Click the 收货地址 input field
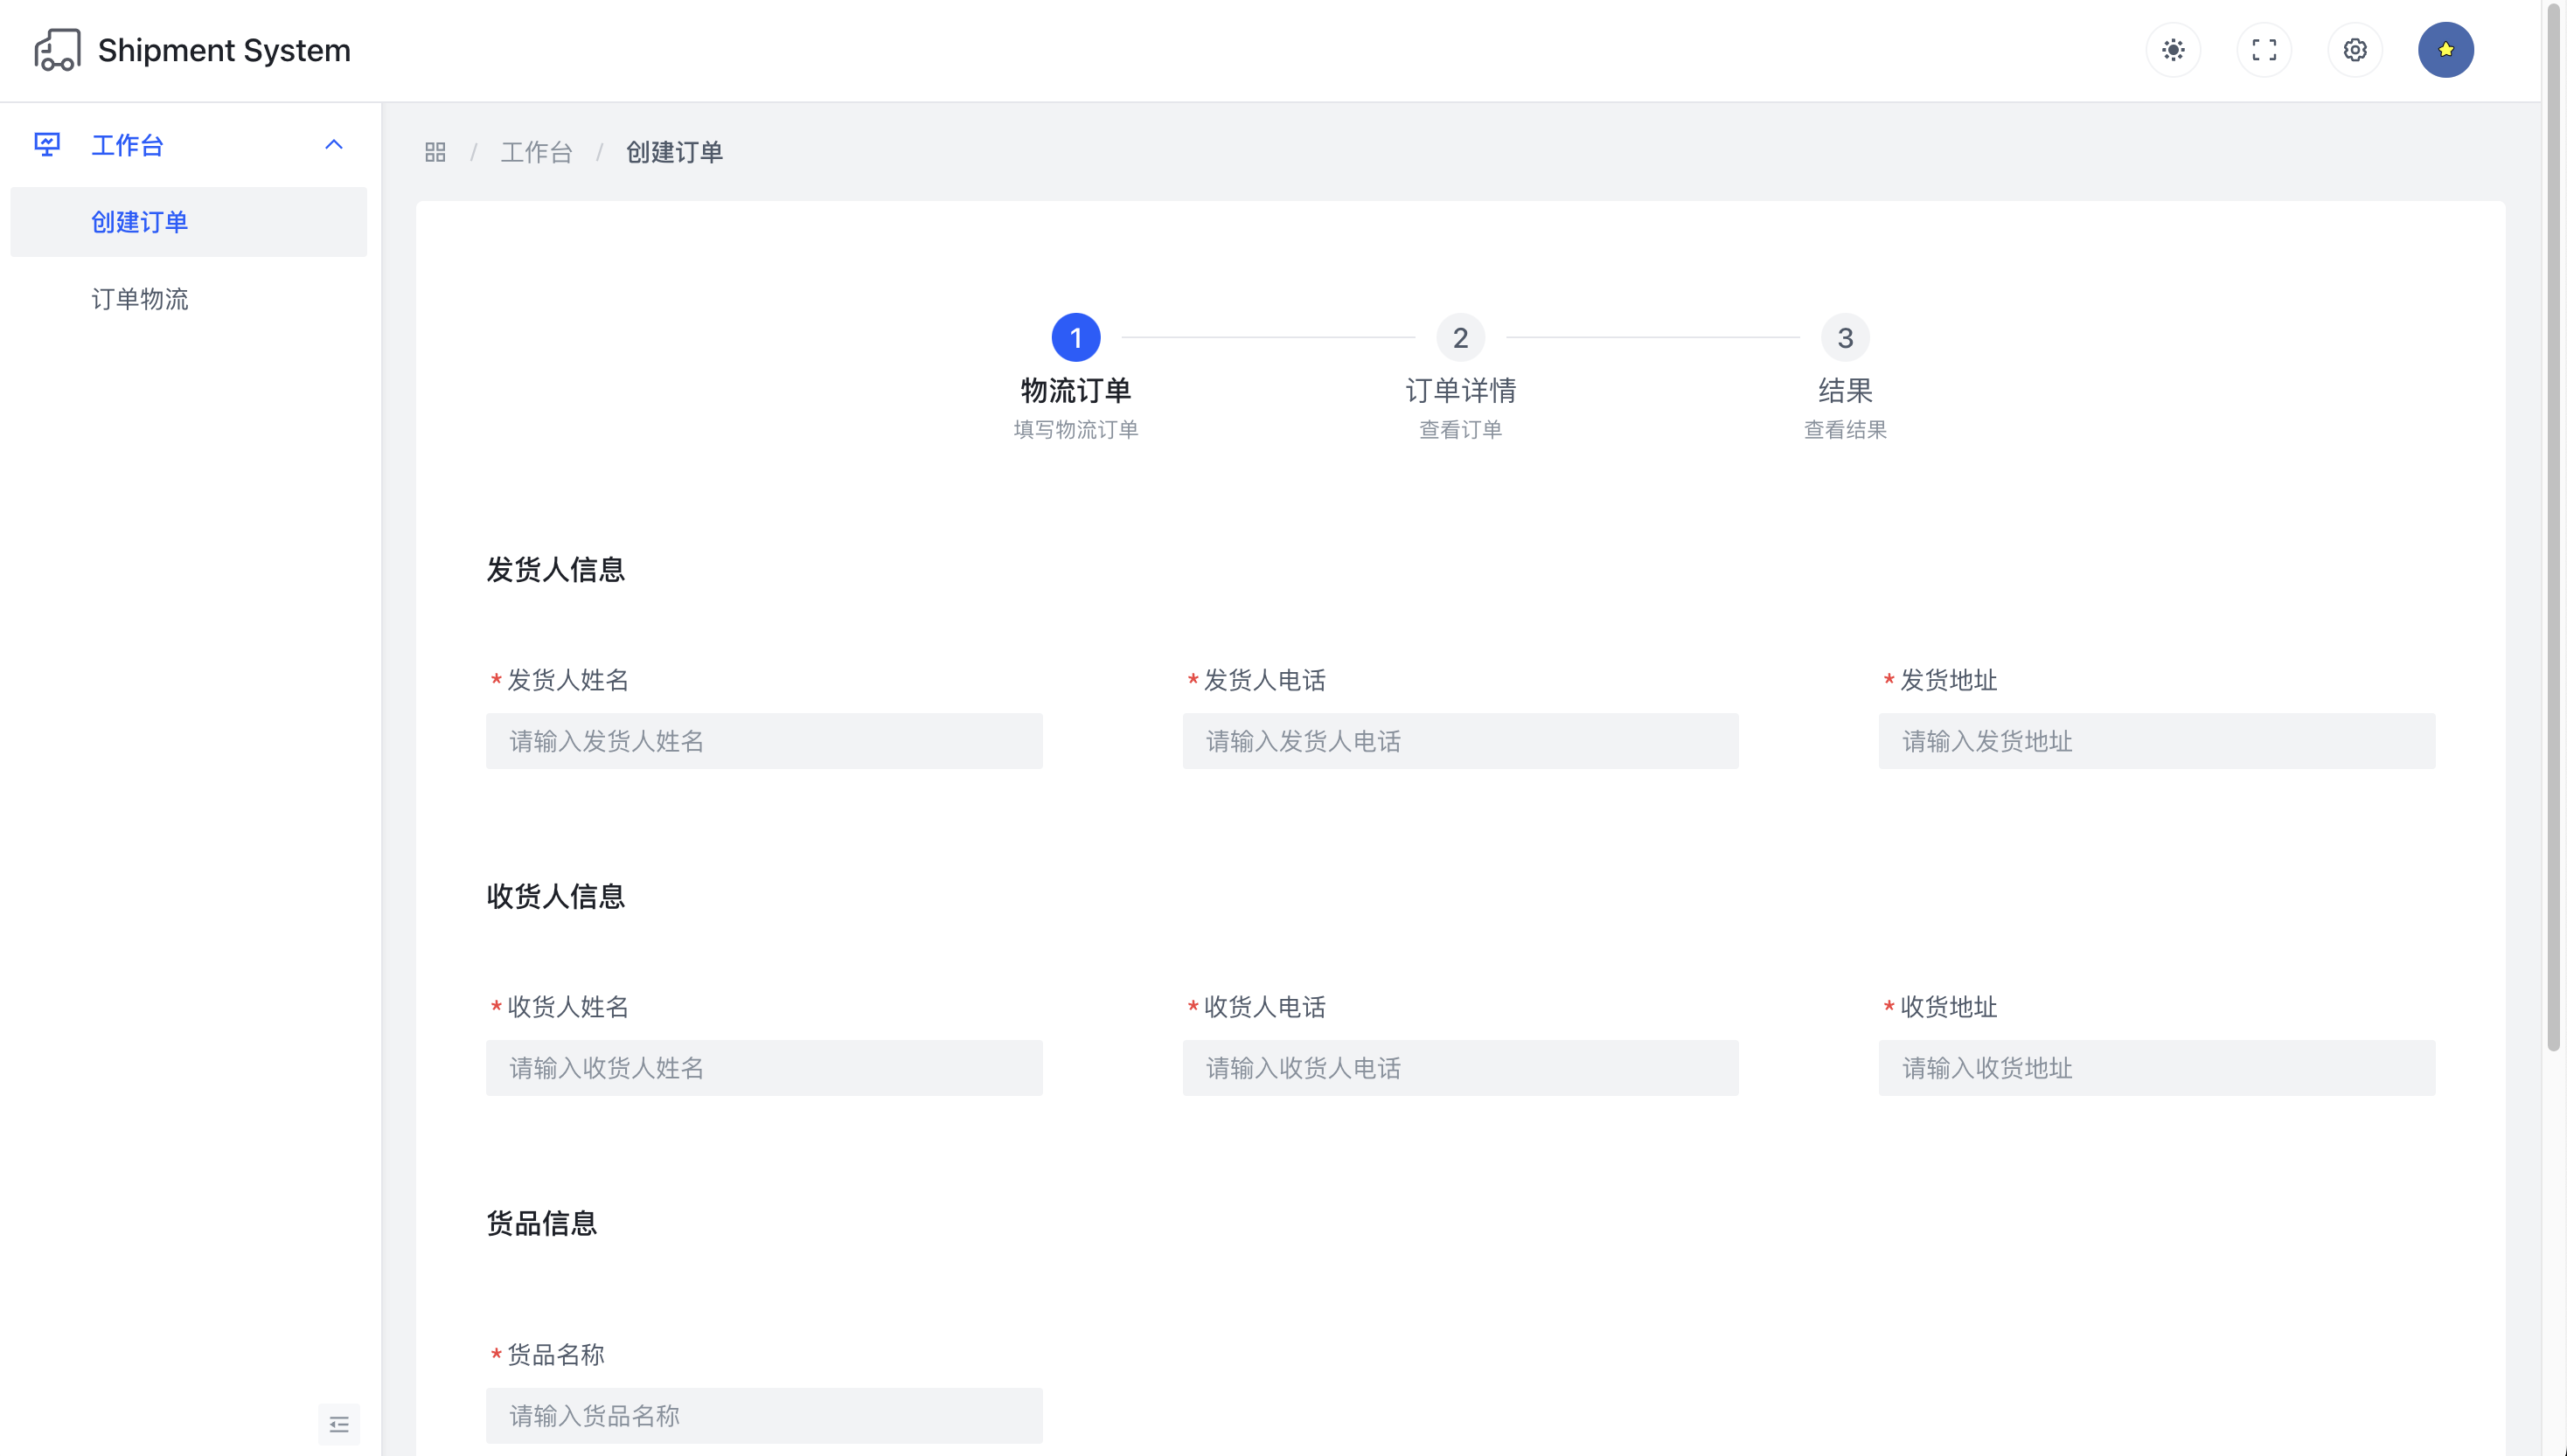 point(2156,1068)
